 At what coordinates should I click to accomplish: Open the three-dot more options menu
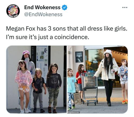pyautogui.click(x=125, y=7)
